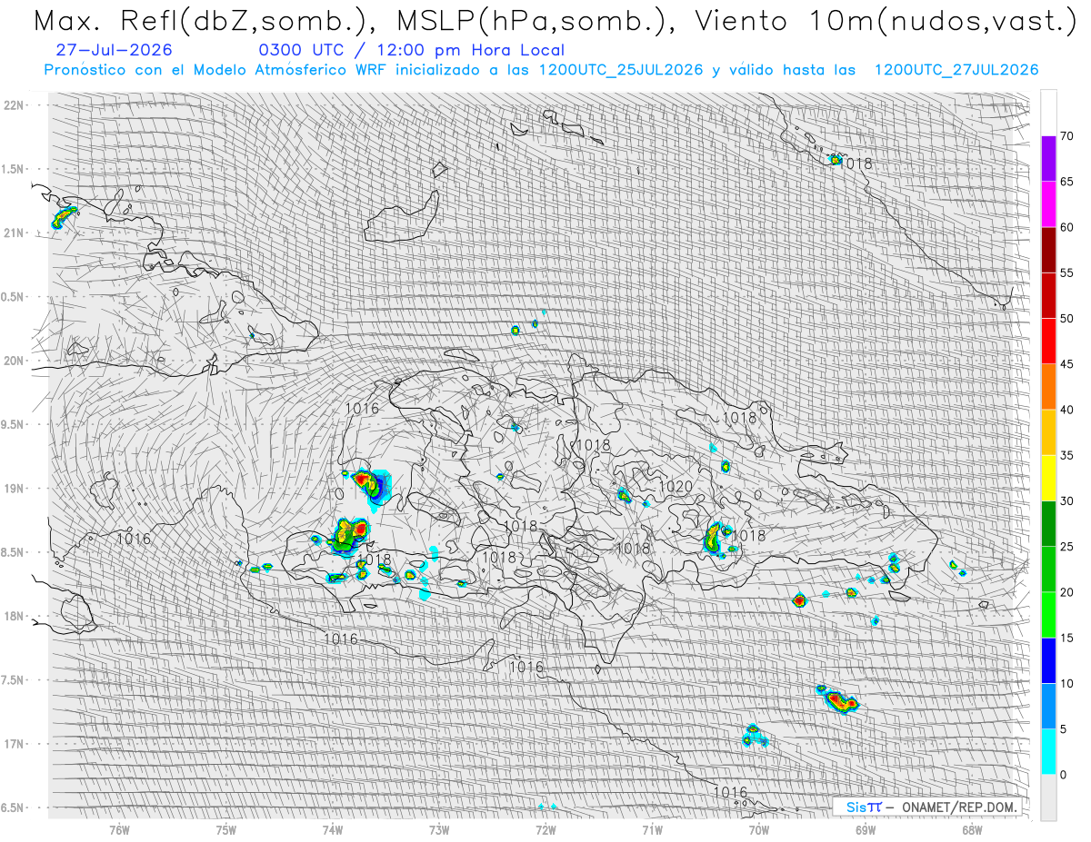1091x842 pixels.
Task: Click the "74W" longitude label
Action: click(x=333, y=829)
